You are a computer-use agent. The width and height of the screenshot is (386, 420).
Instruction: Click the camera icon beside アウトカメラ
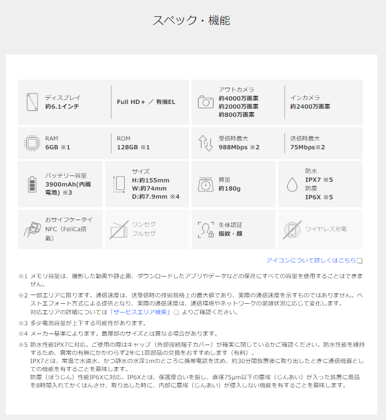(x=205, y=102)
